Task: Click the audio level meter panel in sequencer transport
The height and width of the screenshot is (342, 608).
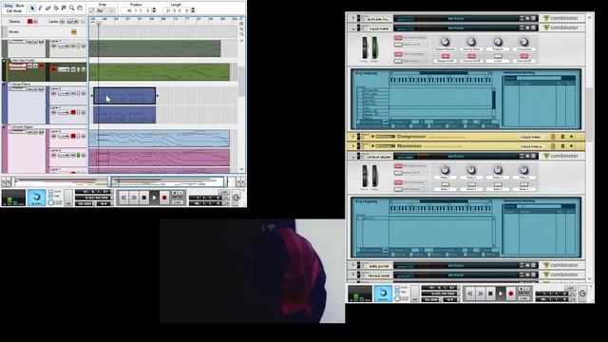Action: [13, 198]
